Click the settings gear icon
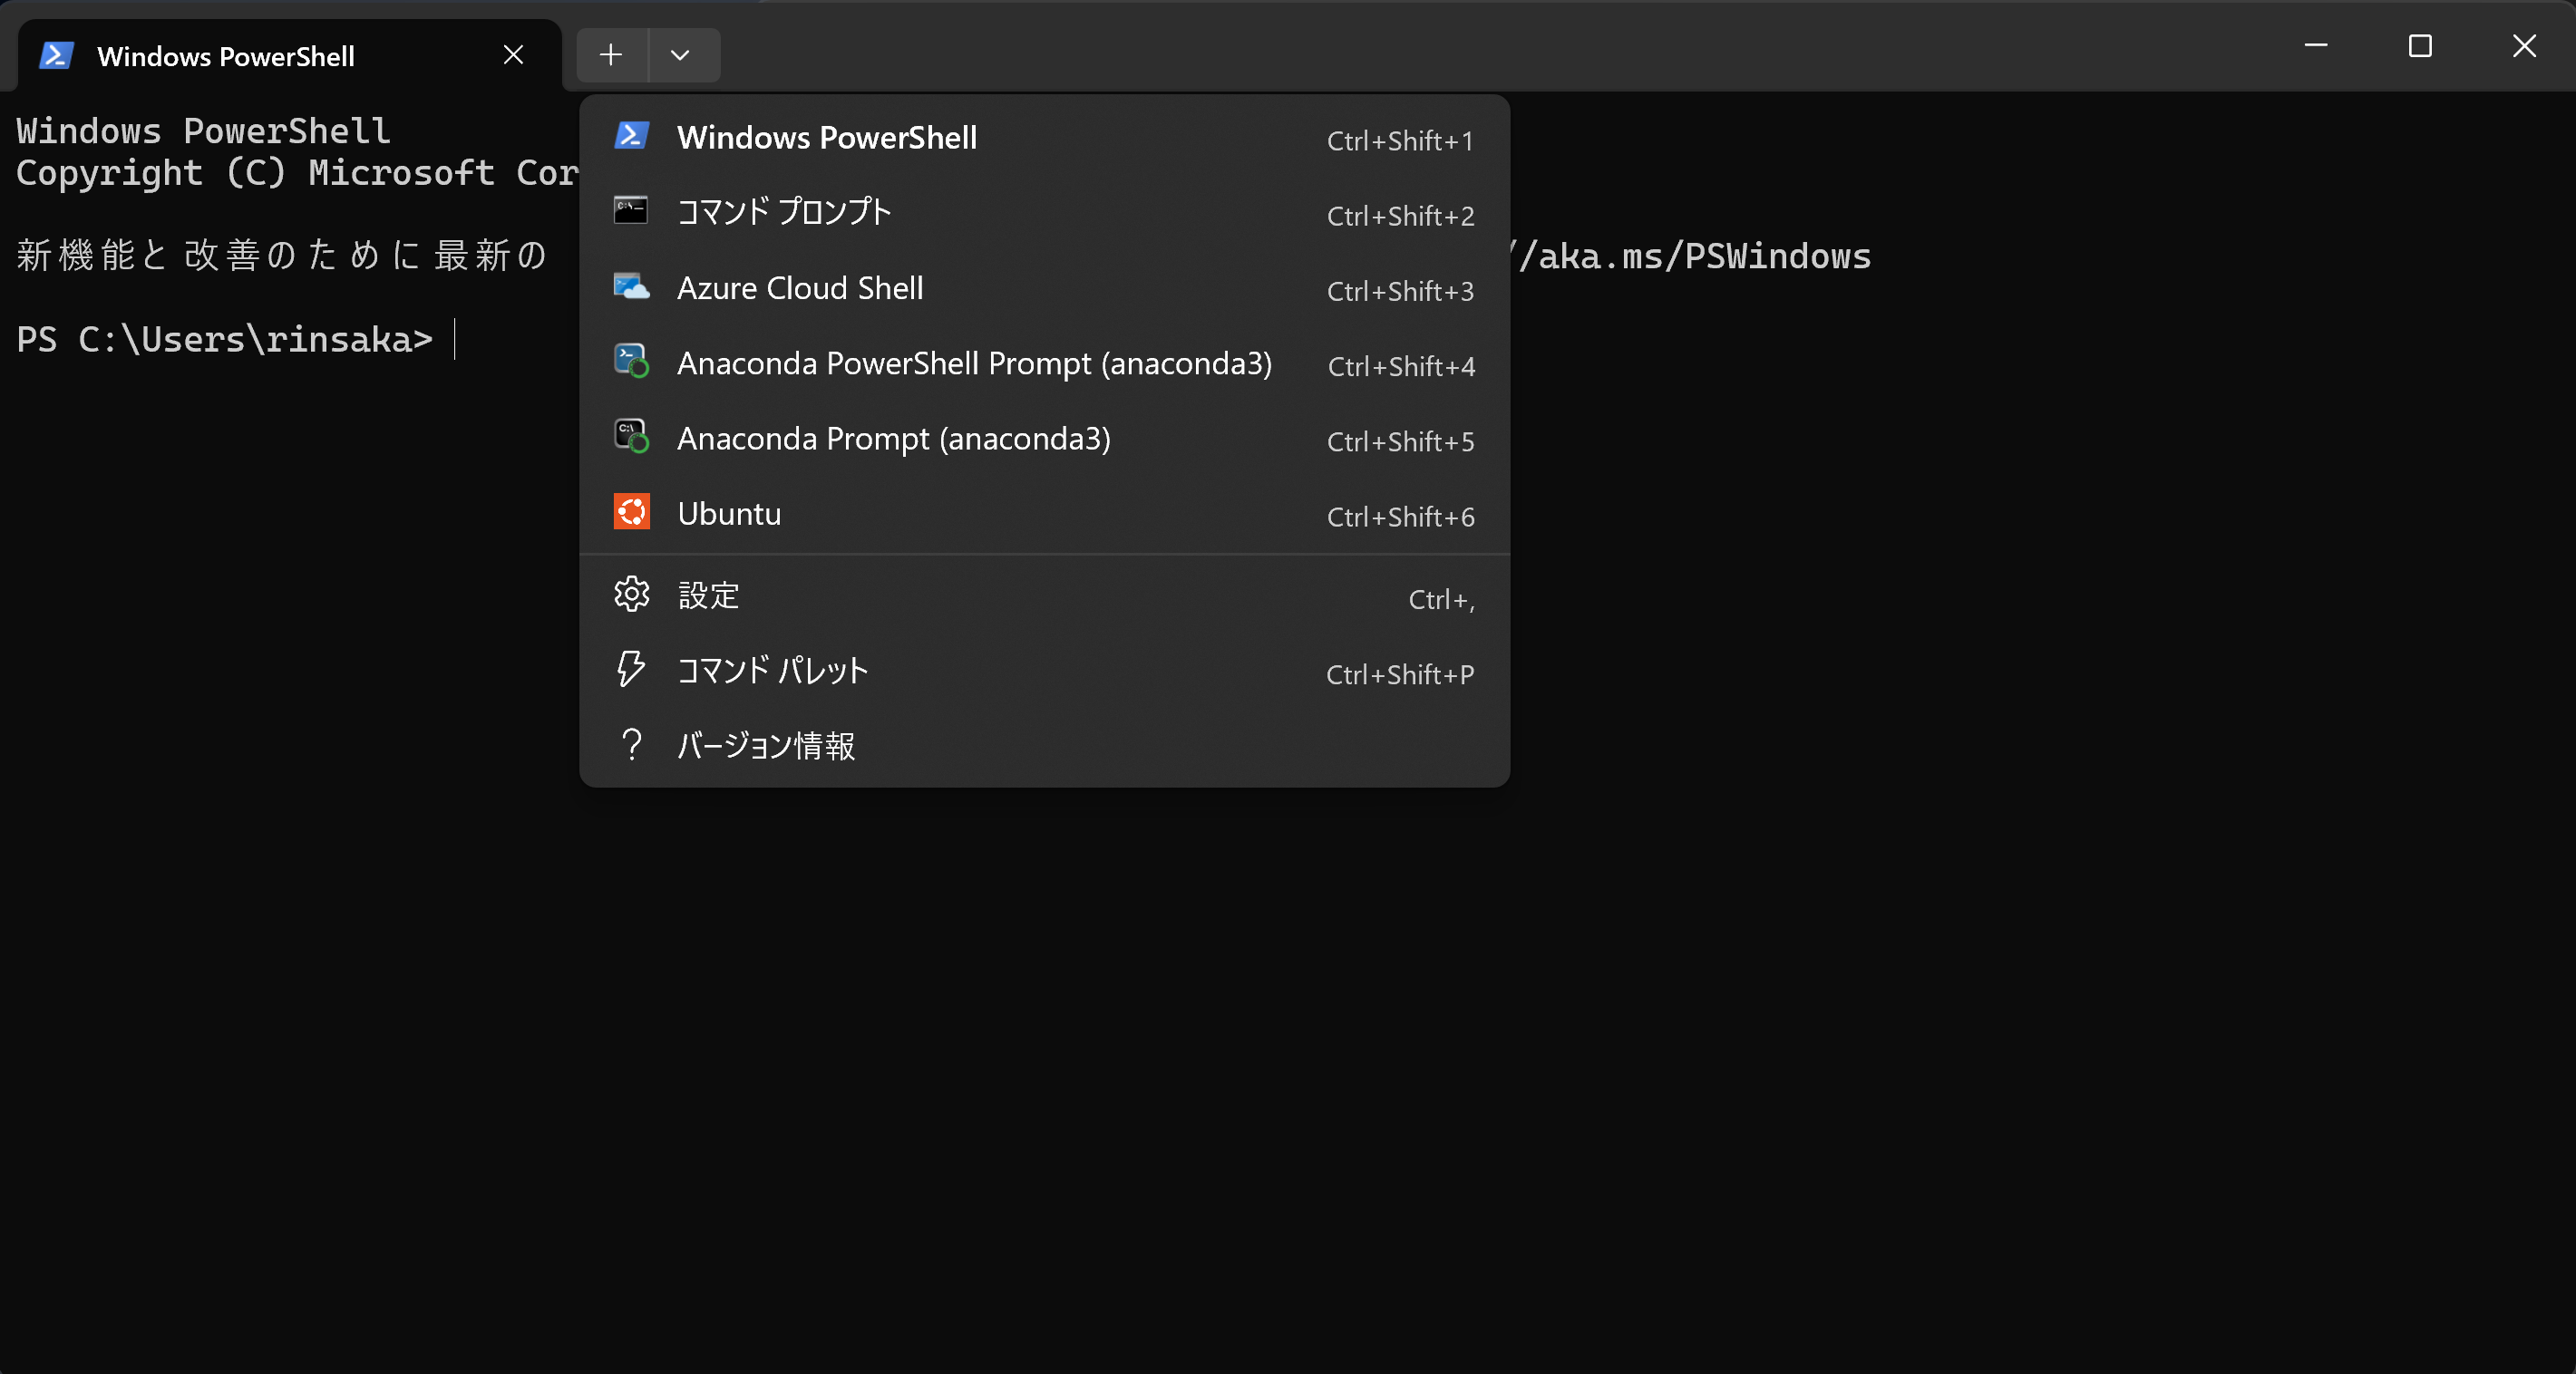Viewport: 2576px width, 1374px height. (631, 595)
